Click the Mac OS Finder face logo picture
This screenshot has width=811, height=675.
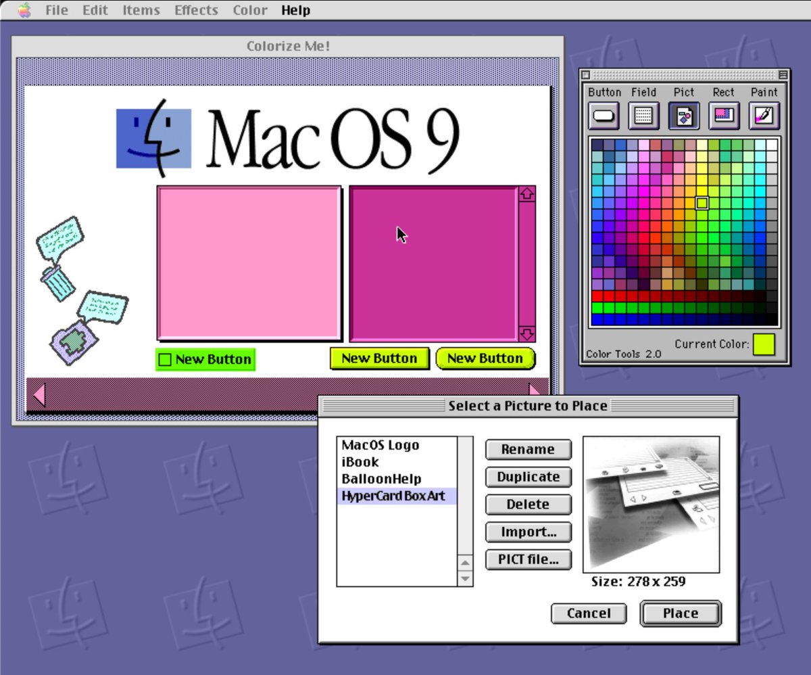[x=154, y=139]
